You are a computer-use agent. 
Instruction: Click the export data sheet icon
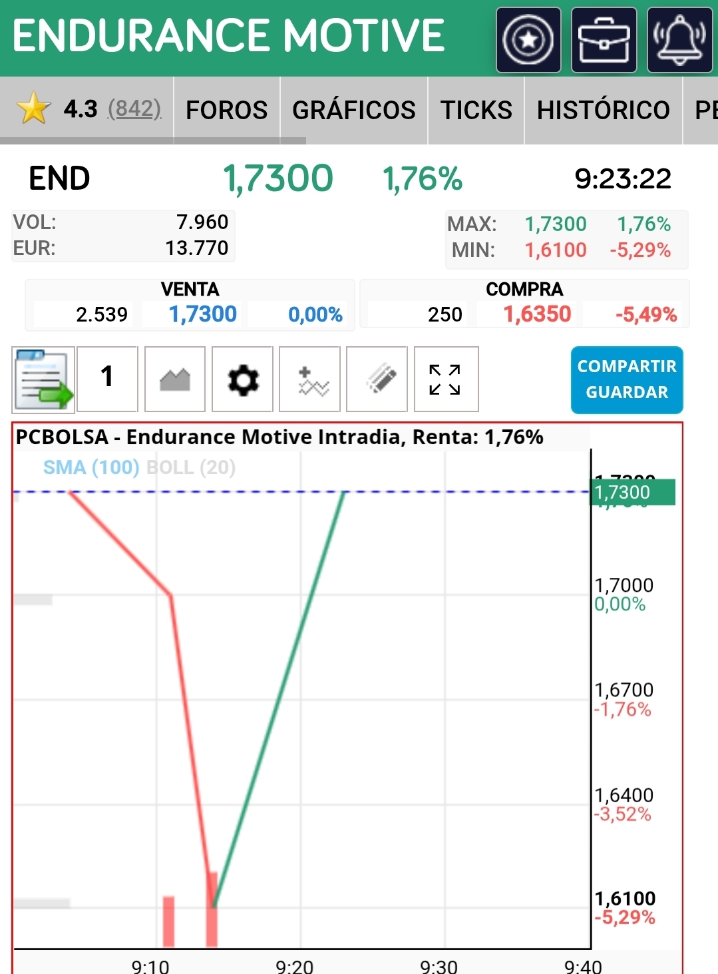click(43, 379)
